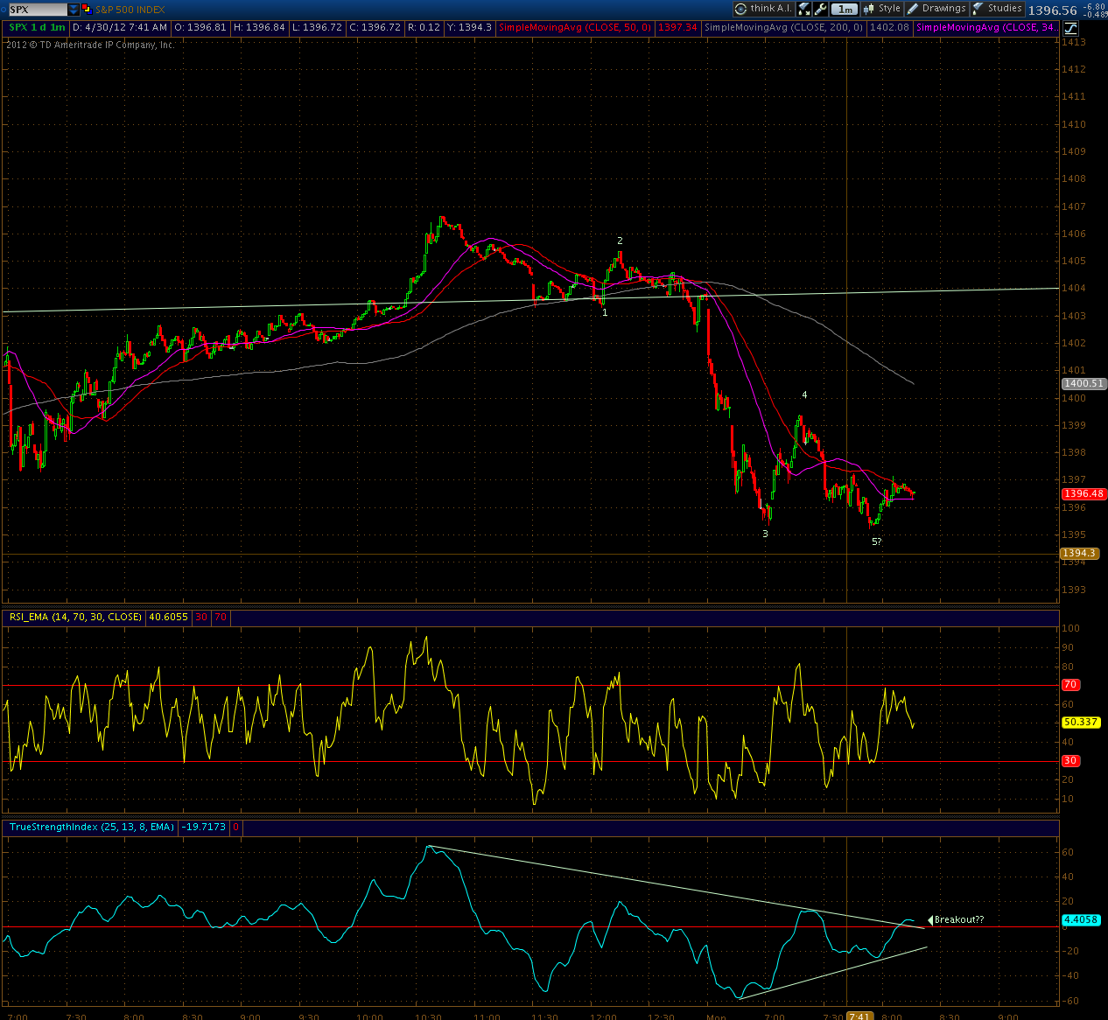Click the SPX symbol input field

click(x=39, y=10)
